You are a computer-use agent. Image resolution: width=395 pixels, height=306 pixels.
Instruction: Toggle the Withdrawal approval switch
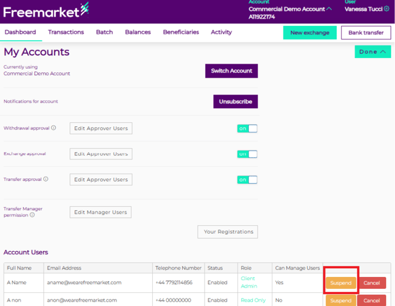(x=247, y=128)
